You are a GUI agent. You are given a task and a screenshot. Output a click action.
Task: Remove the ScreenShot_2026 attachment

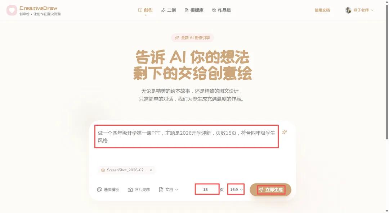(x=151, y=170)
